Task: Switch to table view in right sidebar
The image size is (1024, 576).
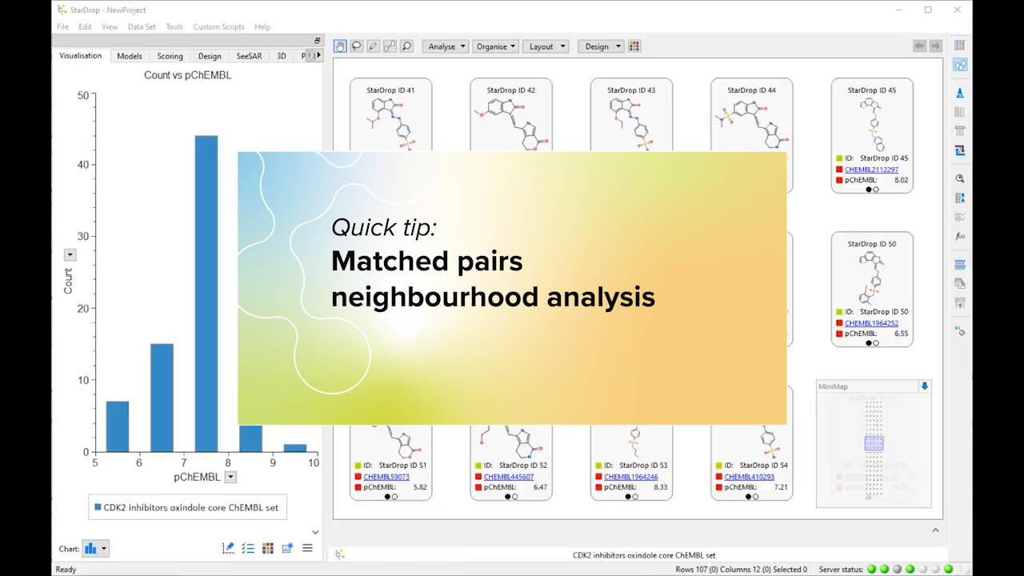Action: 960,46
